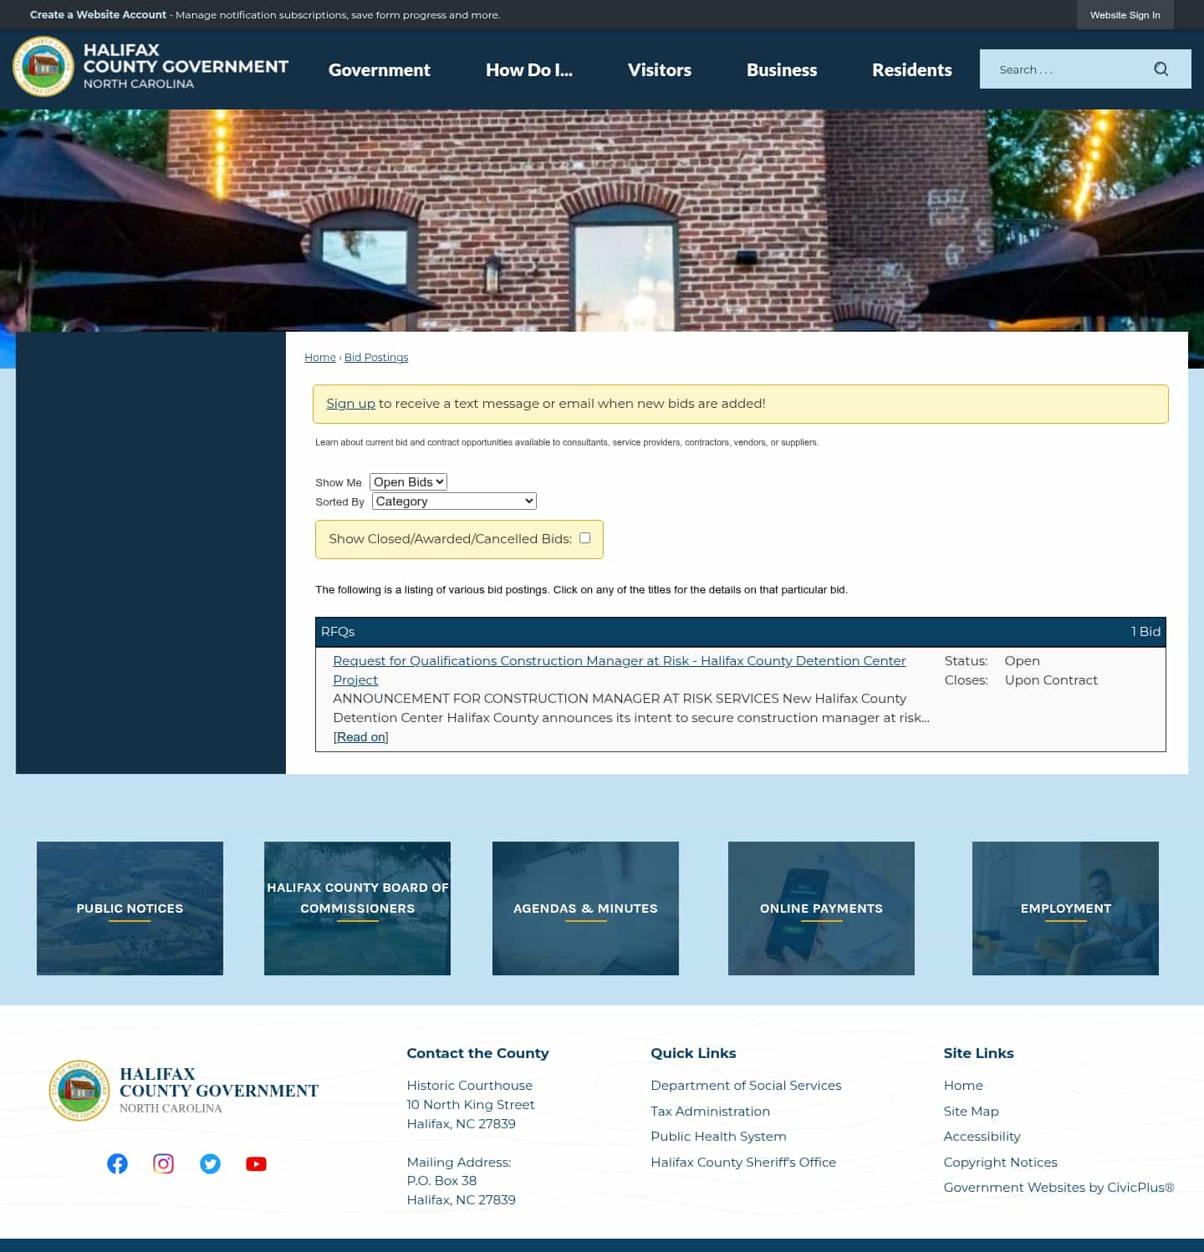Click the '1 Bid' count text
The height and width of the screenshot is (1252, 1204).
point(1145,632)
